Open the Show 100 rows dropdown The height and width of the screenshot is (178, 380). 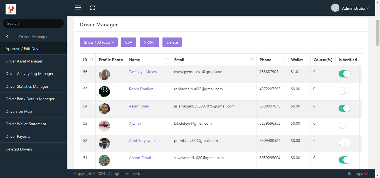99,42
